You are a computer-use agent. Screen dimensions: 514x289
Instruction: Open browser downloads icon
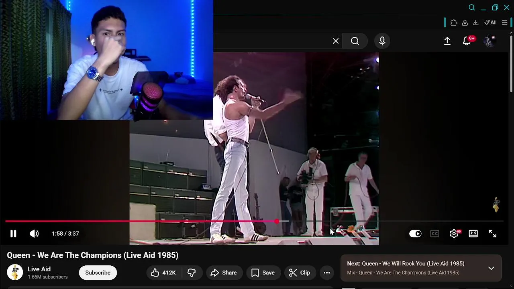tap(475, 23)
